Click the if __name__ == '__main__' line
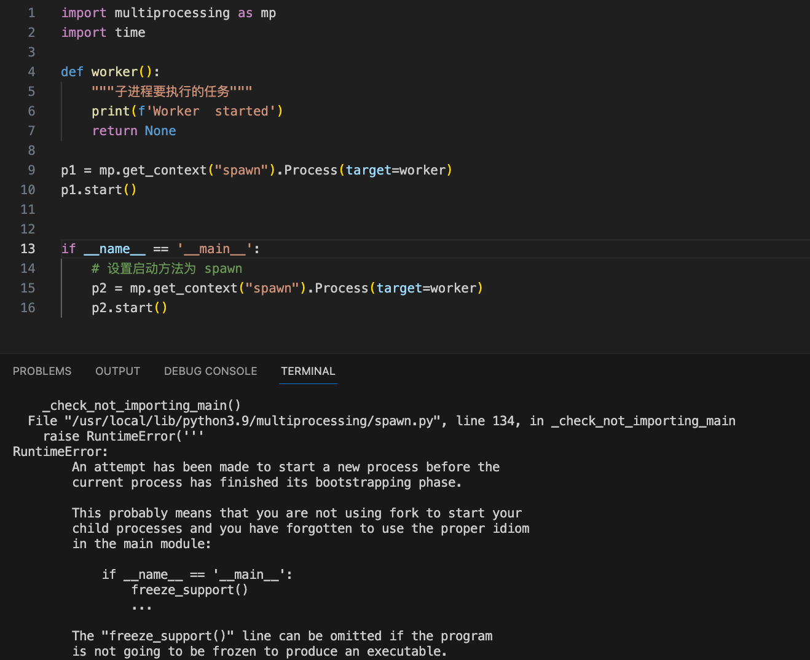The height and width of the screenshot is (660, 810). [160, 249]
